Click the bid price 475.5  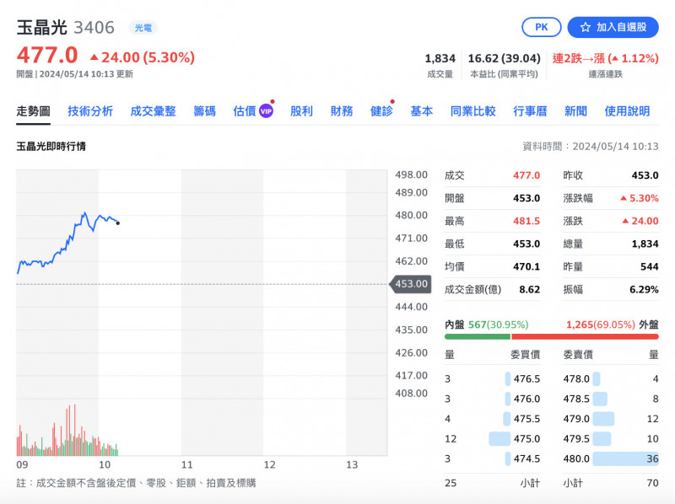[526, 419]
